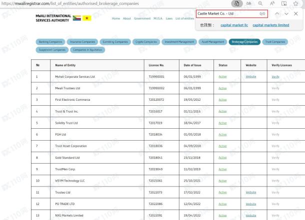
Task: Select the Investment Management tab
Action: pyautogui.click(x=179, y=42)
